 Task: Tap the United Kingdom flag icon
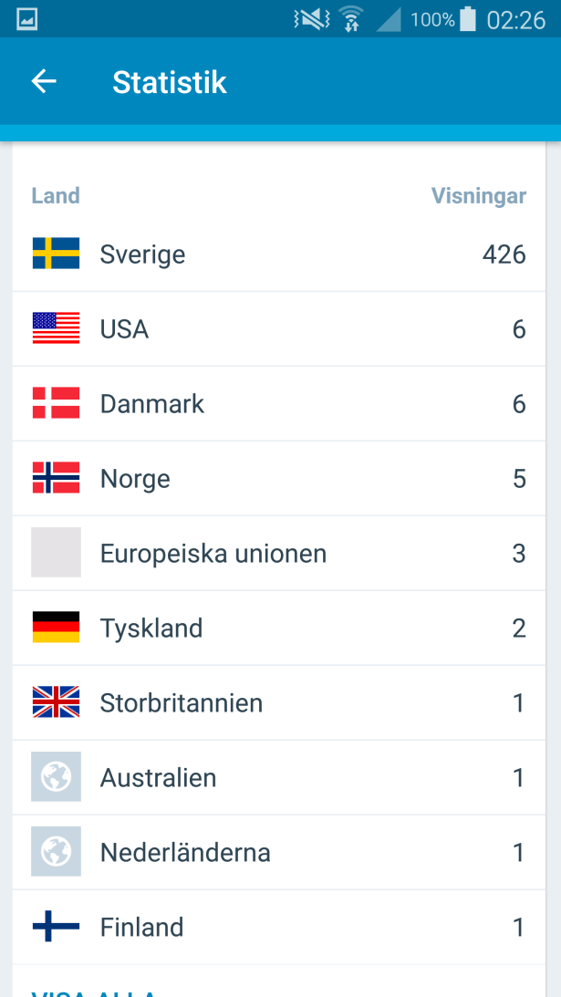pyautogui.click(x=56, y=702)
